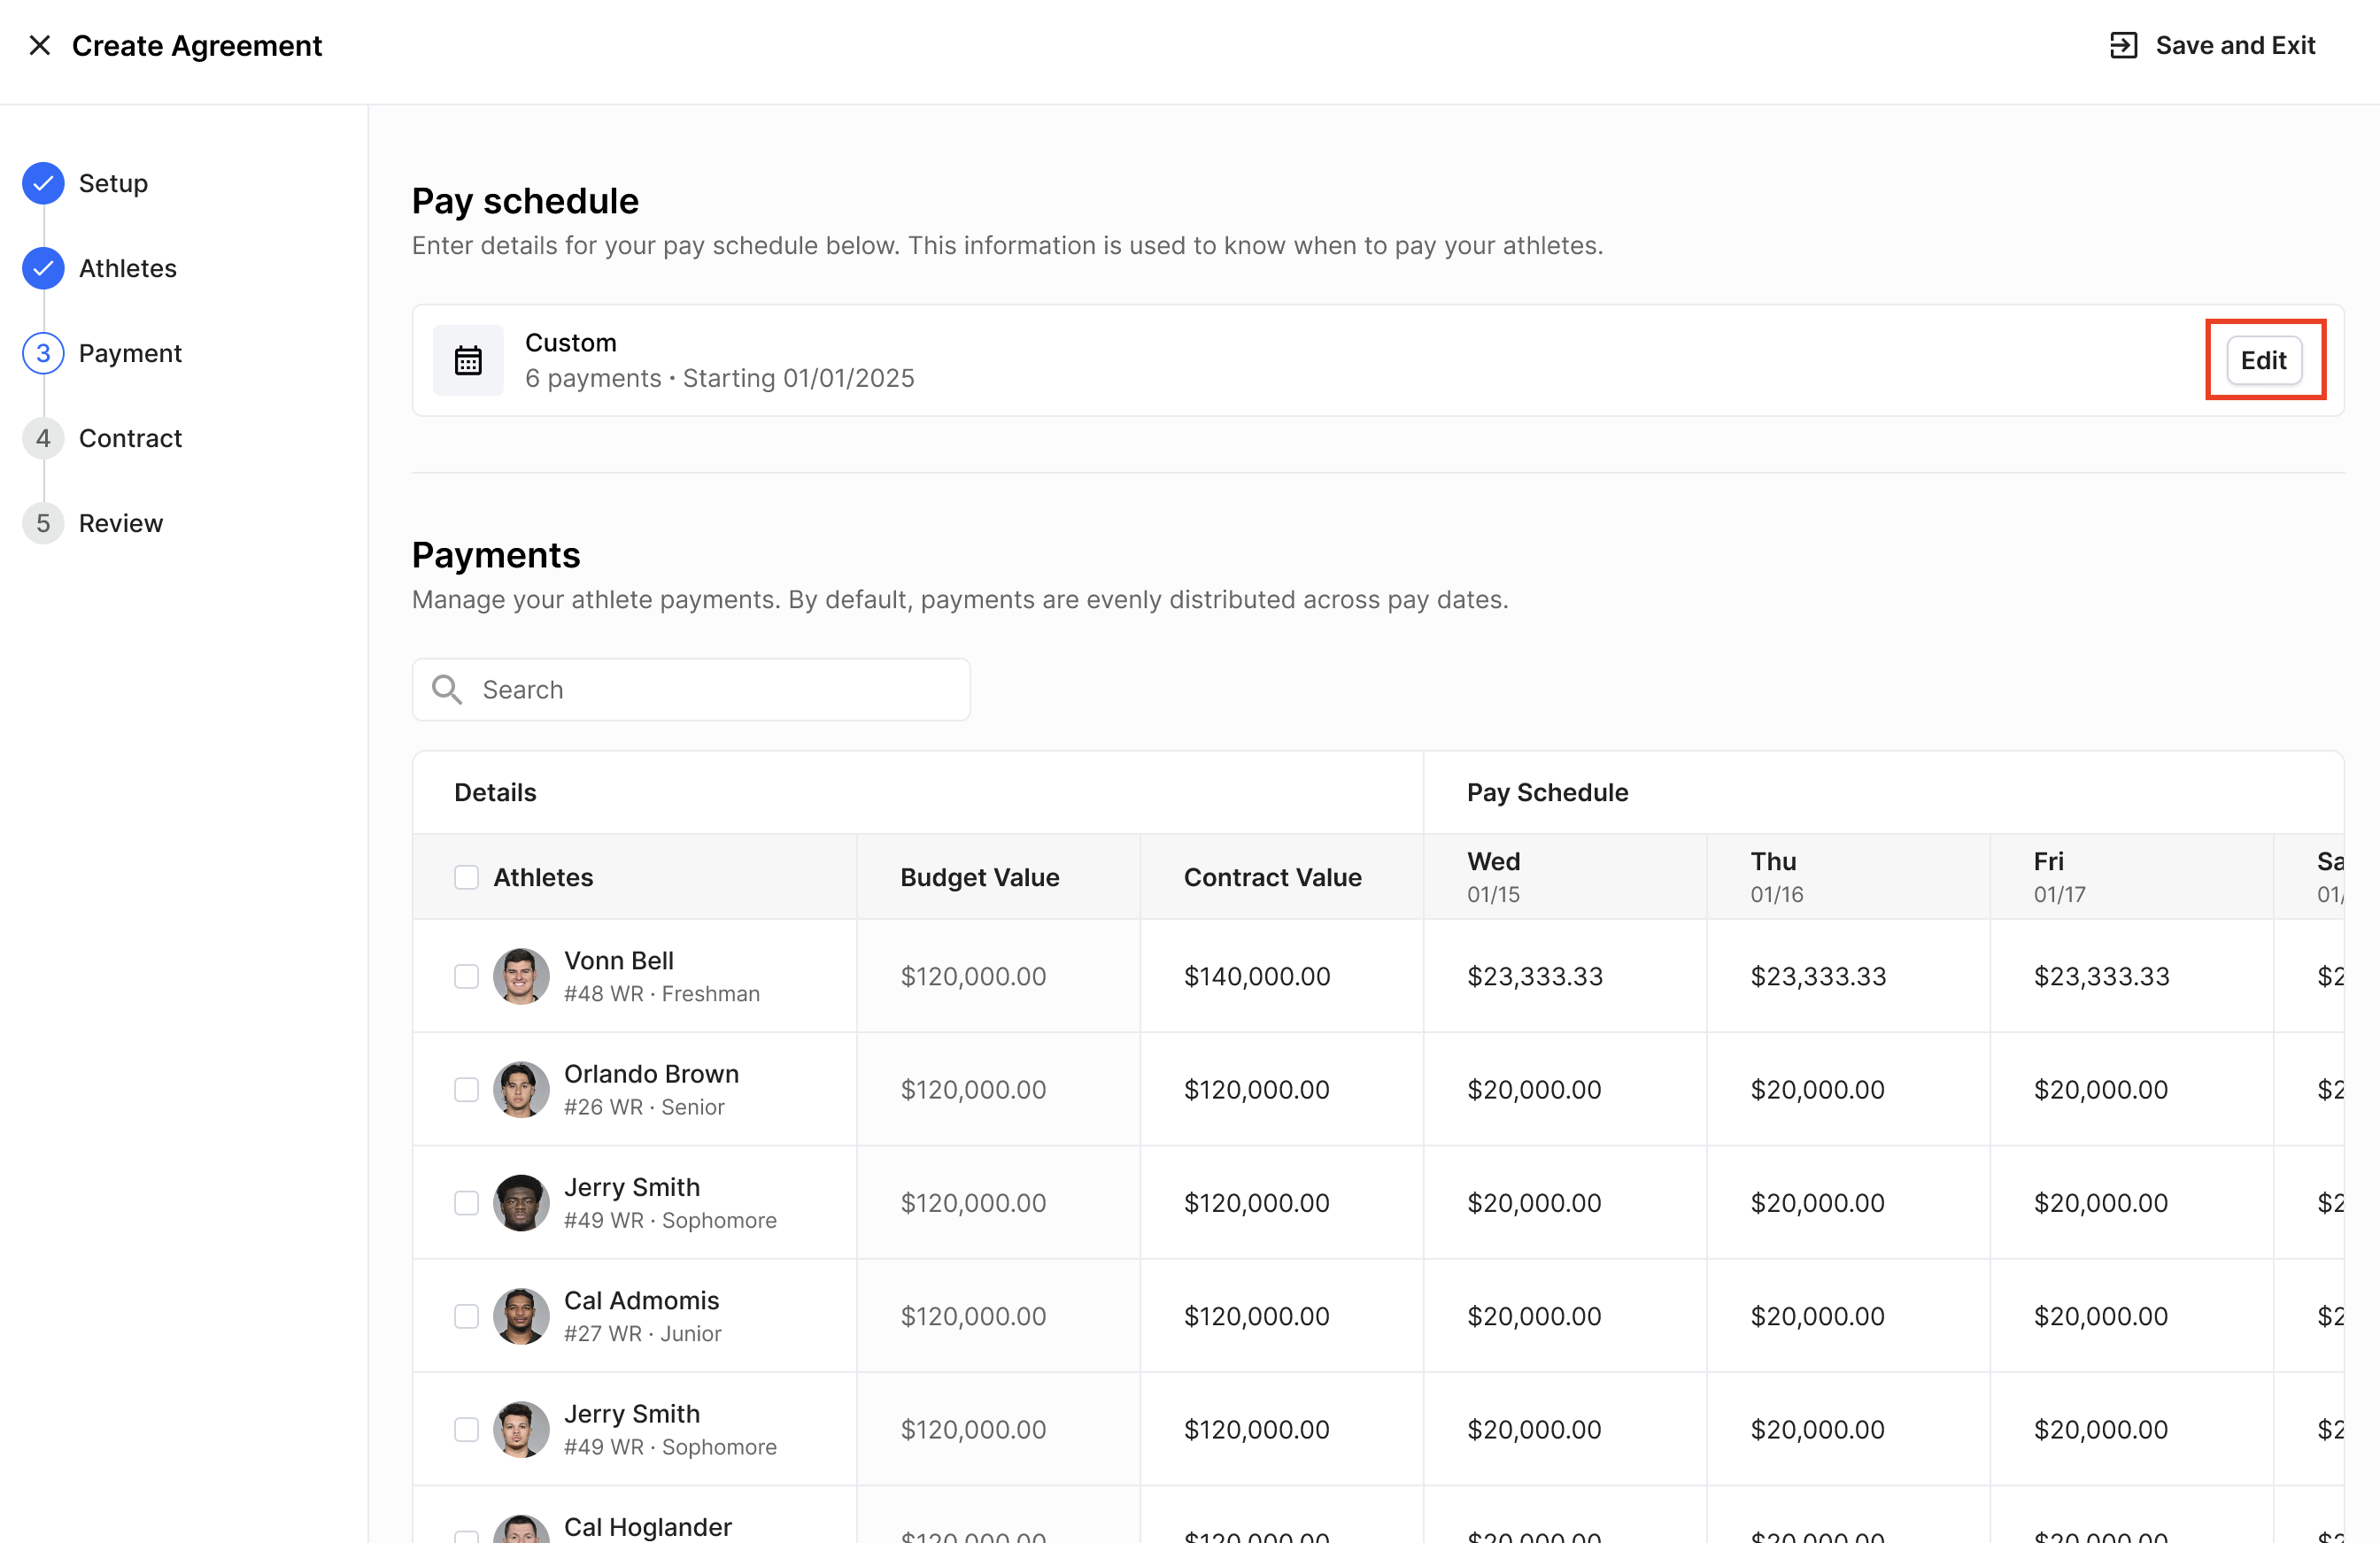This screenshot has width=2380, height=1543.
Task: Click Vonn Bell's $140,000.00 contract value
Action: (1257, 976)
